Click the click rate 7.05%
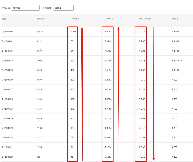The width and height of the screenshot is (193, 162). pos(108,41)
